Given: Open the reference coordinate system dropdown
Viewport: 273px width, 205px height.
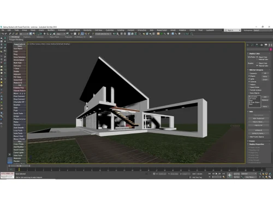Looking at the screenshot, I should [x=61, y=34].
